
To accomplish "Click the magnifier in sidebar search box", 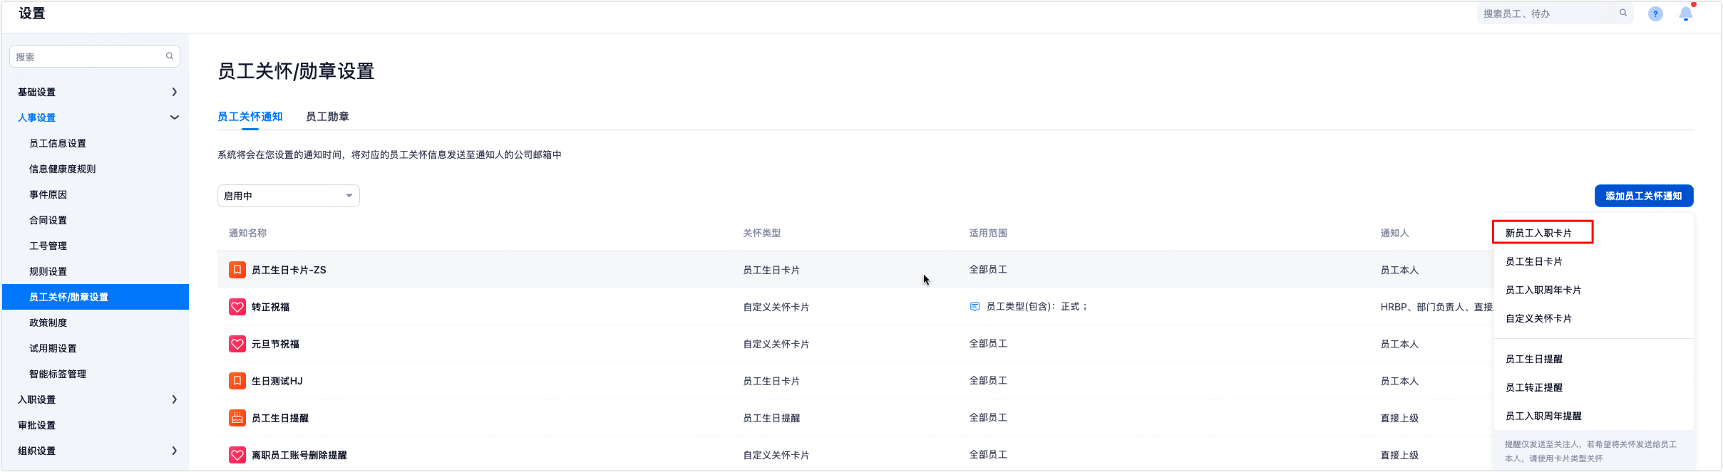I will [170, 56].
